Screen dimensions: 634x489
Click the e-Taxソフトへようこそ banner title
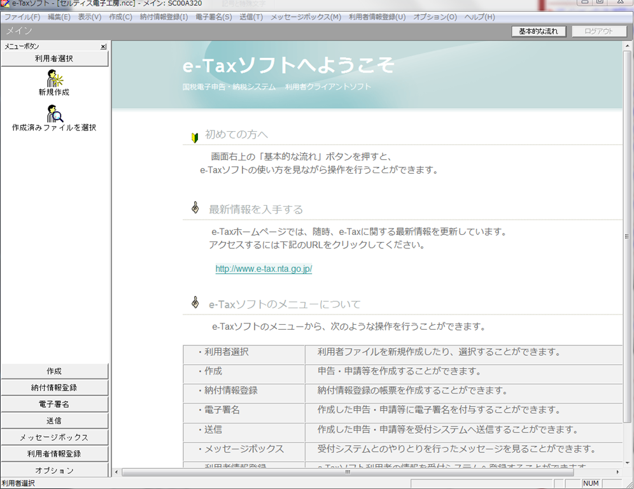point(288,65)
